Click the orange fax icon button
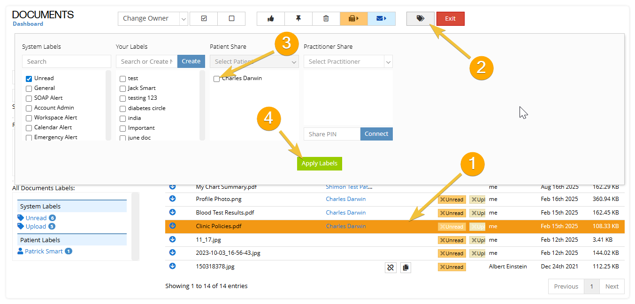Viewport: 635px width, 304px height. point(354,19)
